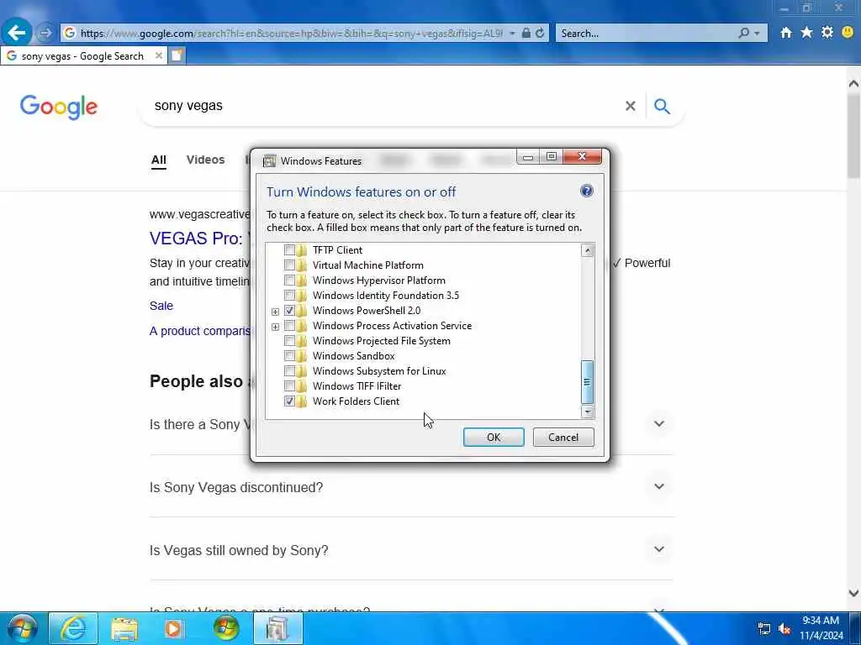Click OK in Windows Features
Screen dimensions: 861x645
click(x=494, y=437)
